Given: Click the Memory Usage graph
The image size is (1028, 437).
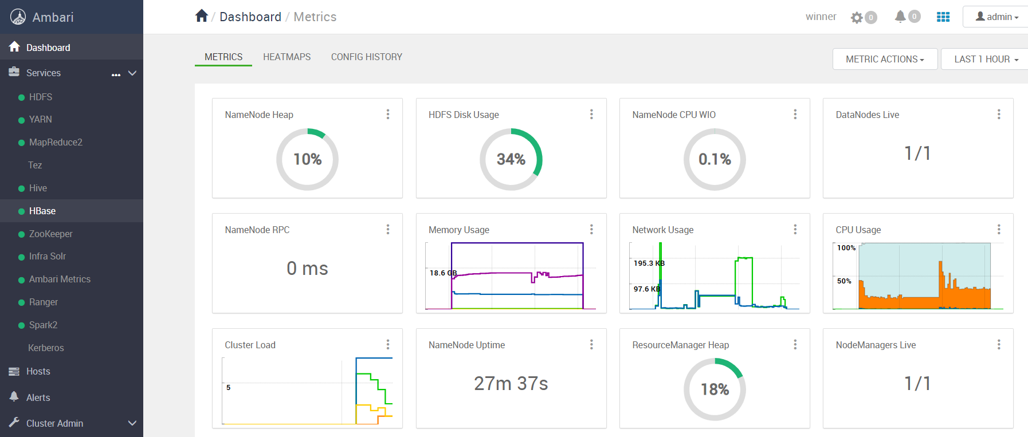Looking at the screenshot, I should 511,275.
